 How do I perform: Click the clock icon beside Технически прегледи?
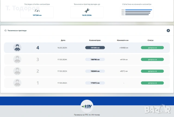[x=5, y=31]
